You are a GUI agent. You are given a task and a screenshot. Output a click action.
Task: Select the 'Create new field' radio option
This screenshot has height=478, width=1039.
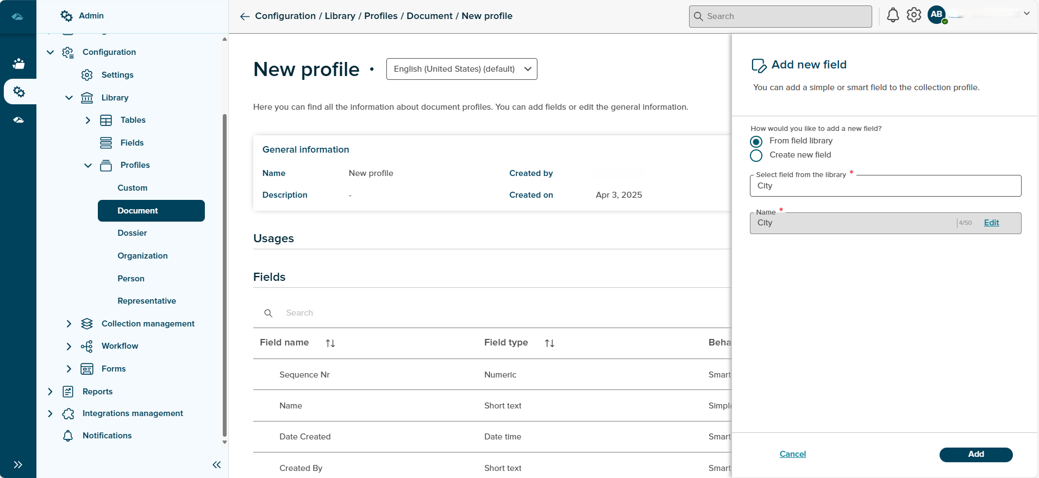click(756, 155)
